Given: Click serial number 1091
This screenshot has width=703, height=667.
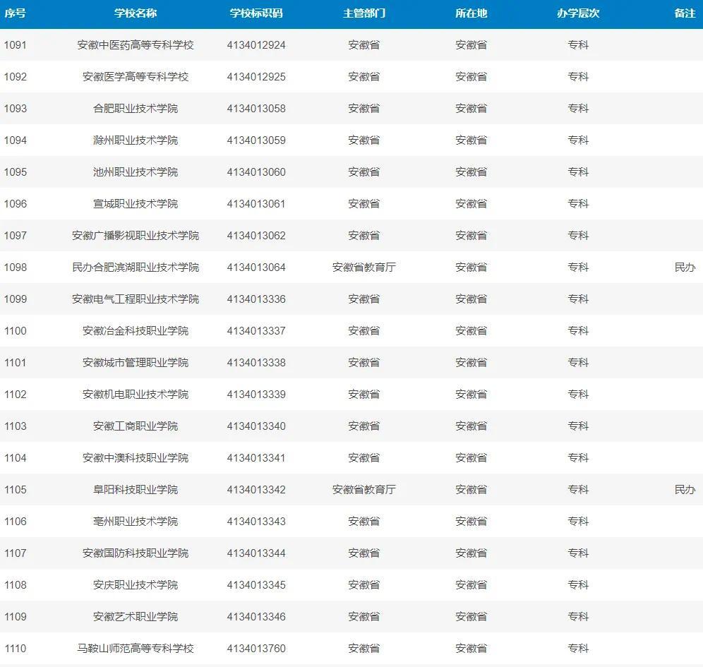Looking at the screenshot, I should pyautogui.click(x=16, y=45).
